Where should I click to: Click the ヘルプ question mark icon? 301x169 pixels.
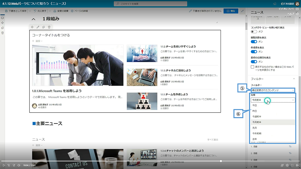click(x=297, y=14)
